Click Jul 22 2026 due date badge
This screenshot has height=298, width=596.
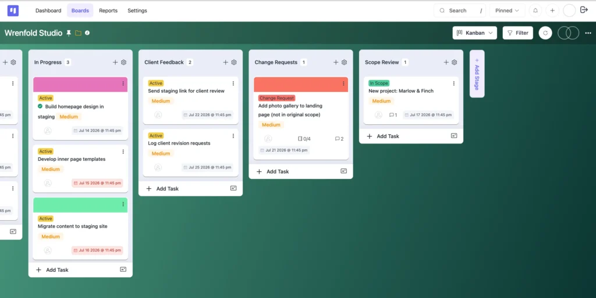tap(207, 115)
